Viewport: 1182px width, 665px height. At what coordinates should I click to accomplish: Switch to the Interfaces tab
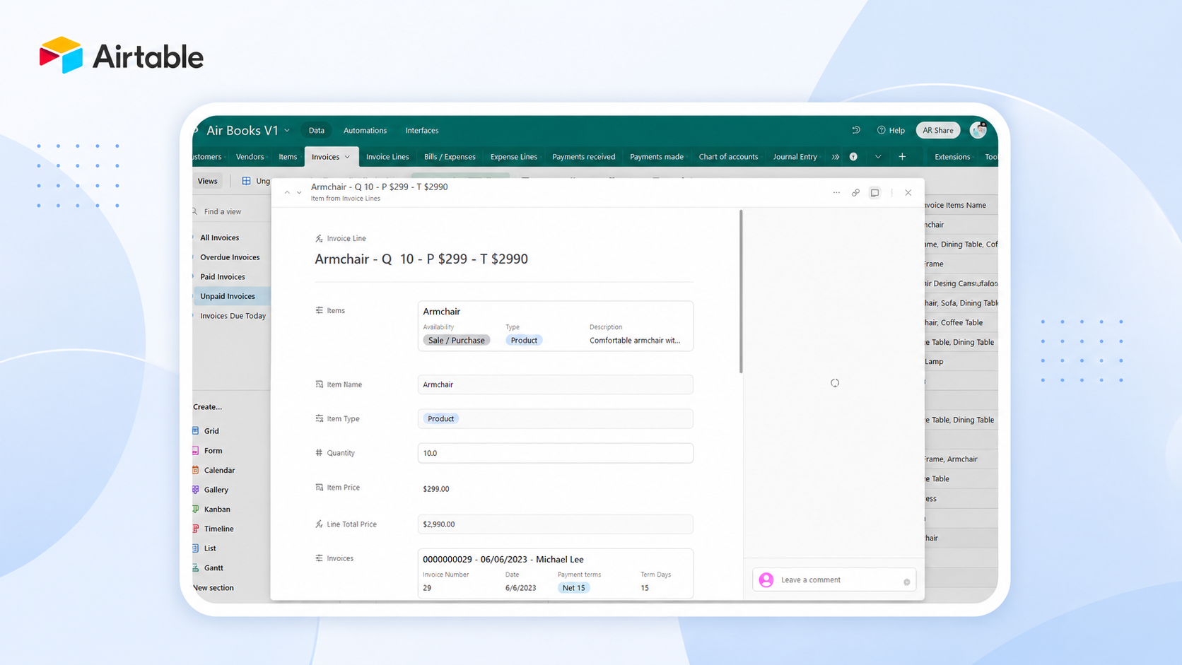click(422, 130)
